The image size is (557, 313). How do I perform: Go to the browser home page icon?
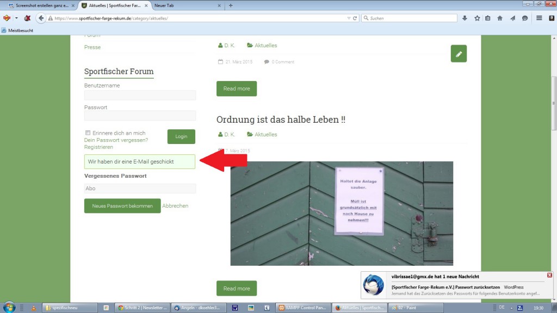coord(500,18)
